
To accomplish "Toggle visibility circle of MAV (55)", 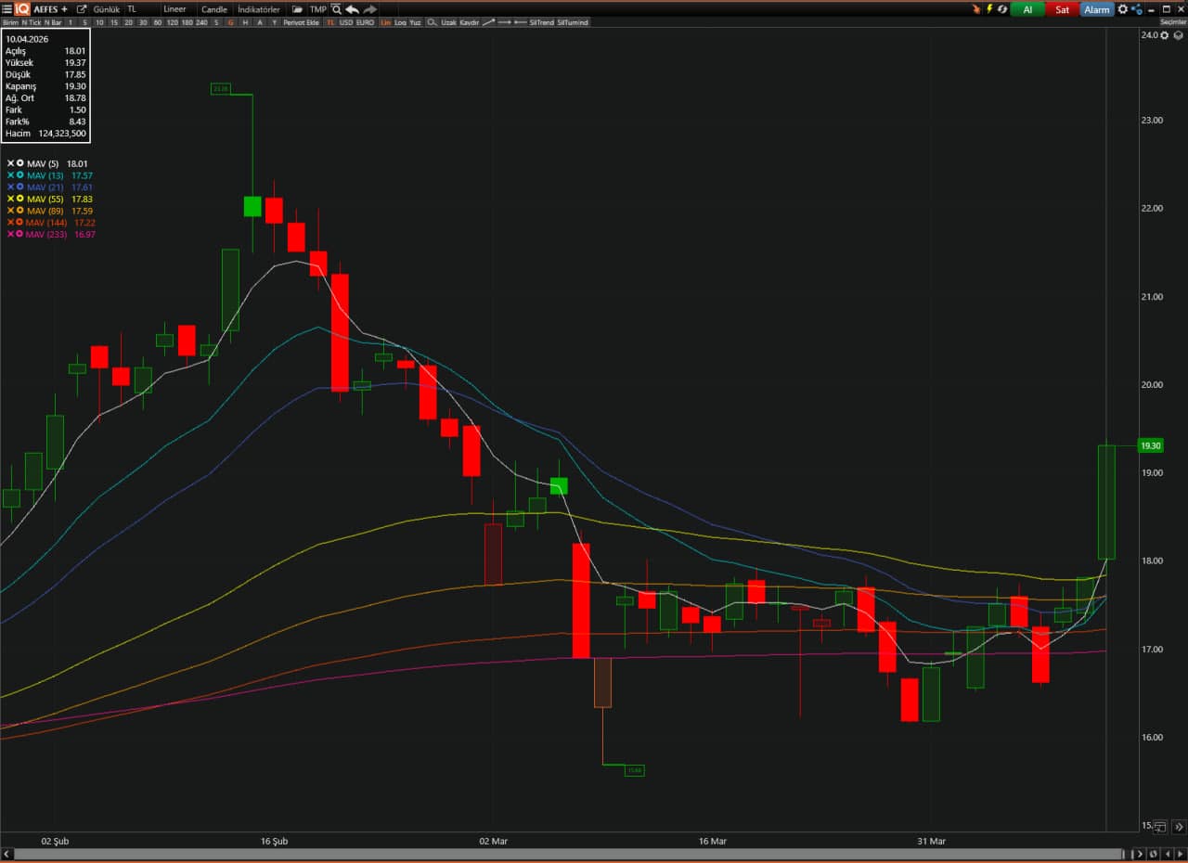I will pos(19,200).
